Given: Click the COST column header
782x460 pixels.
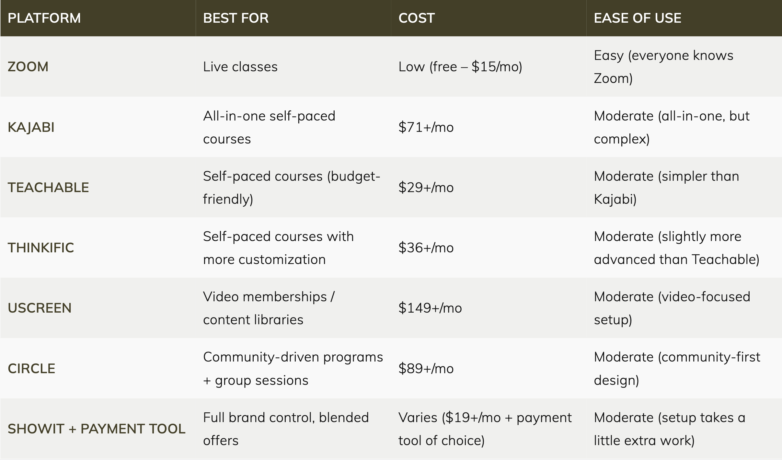Looking at the screenshot, I should [417, 18].
